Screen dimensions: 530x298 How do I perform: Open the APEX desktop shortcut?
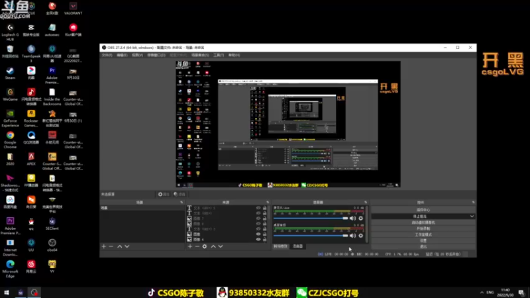tap(31, 159)
